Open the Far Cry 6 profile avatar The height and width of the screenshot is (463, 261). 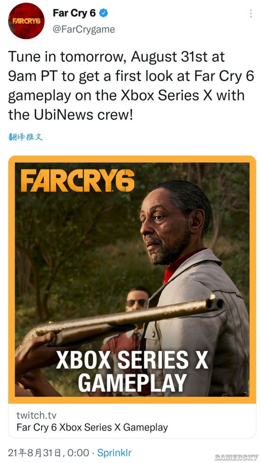[27, 21]
